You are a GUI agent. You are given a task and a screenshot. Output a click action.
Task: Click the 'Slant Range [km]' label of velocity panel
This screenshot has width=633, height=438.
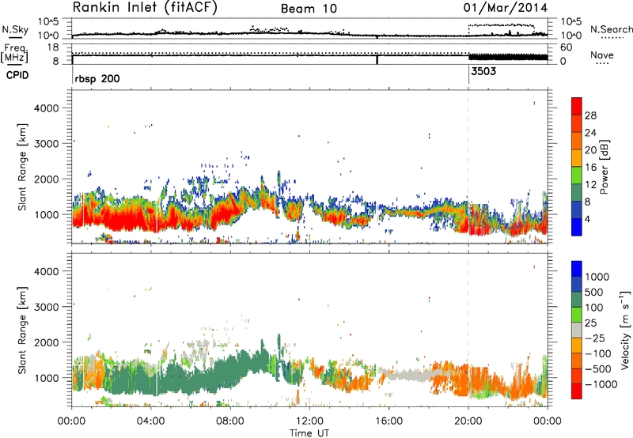coord(22,330)
